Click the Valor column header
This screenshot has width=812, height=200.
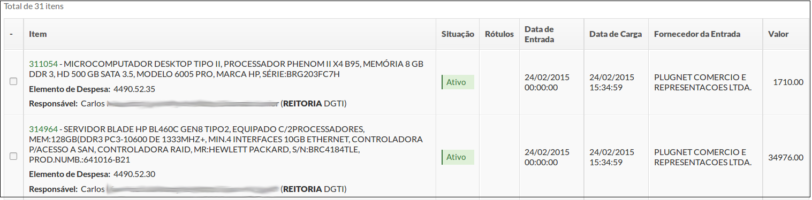click(x=778, y=34)
